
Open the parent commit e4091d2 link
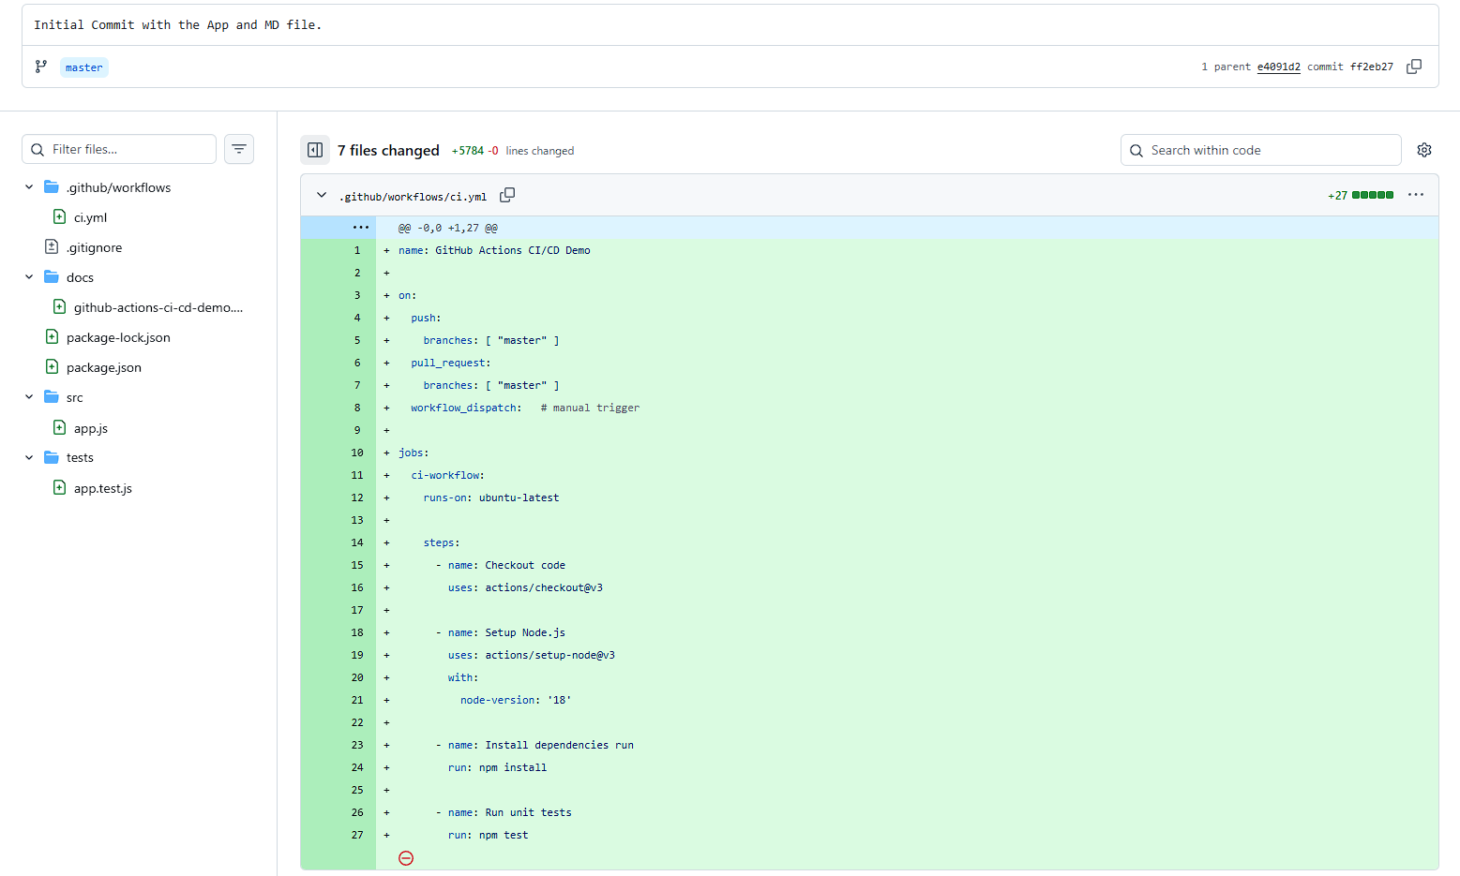pyautogui.click(x=1278, y=67)
